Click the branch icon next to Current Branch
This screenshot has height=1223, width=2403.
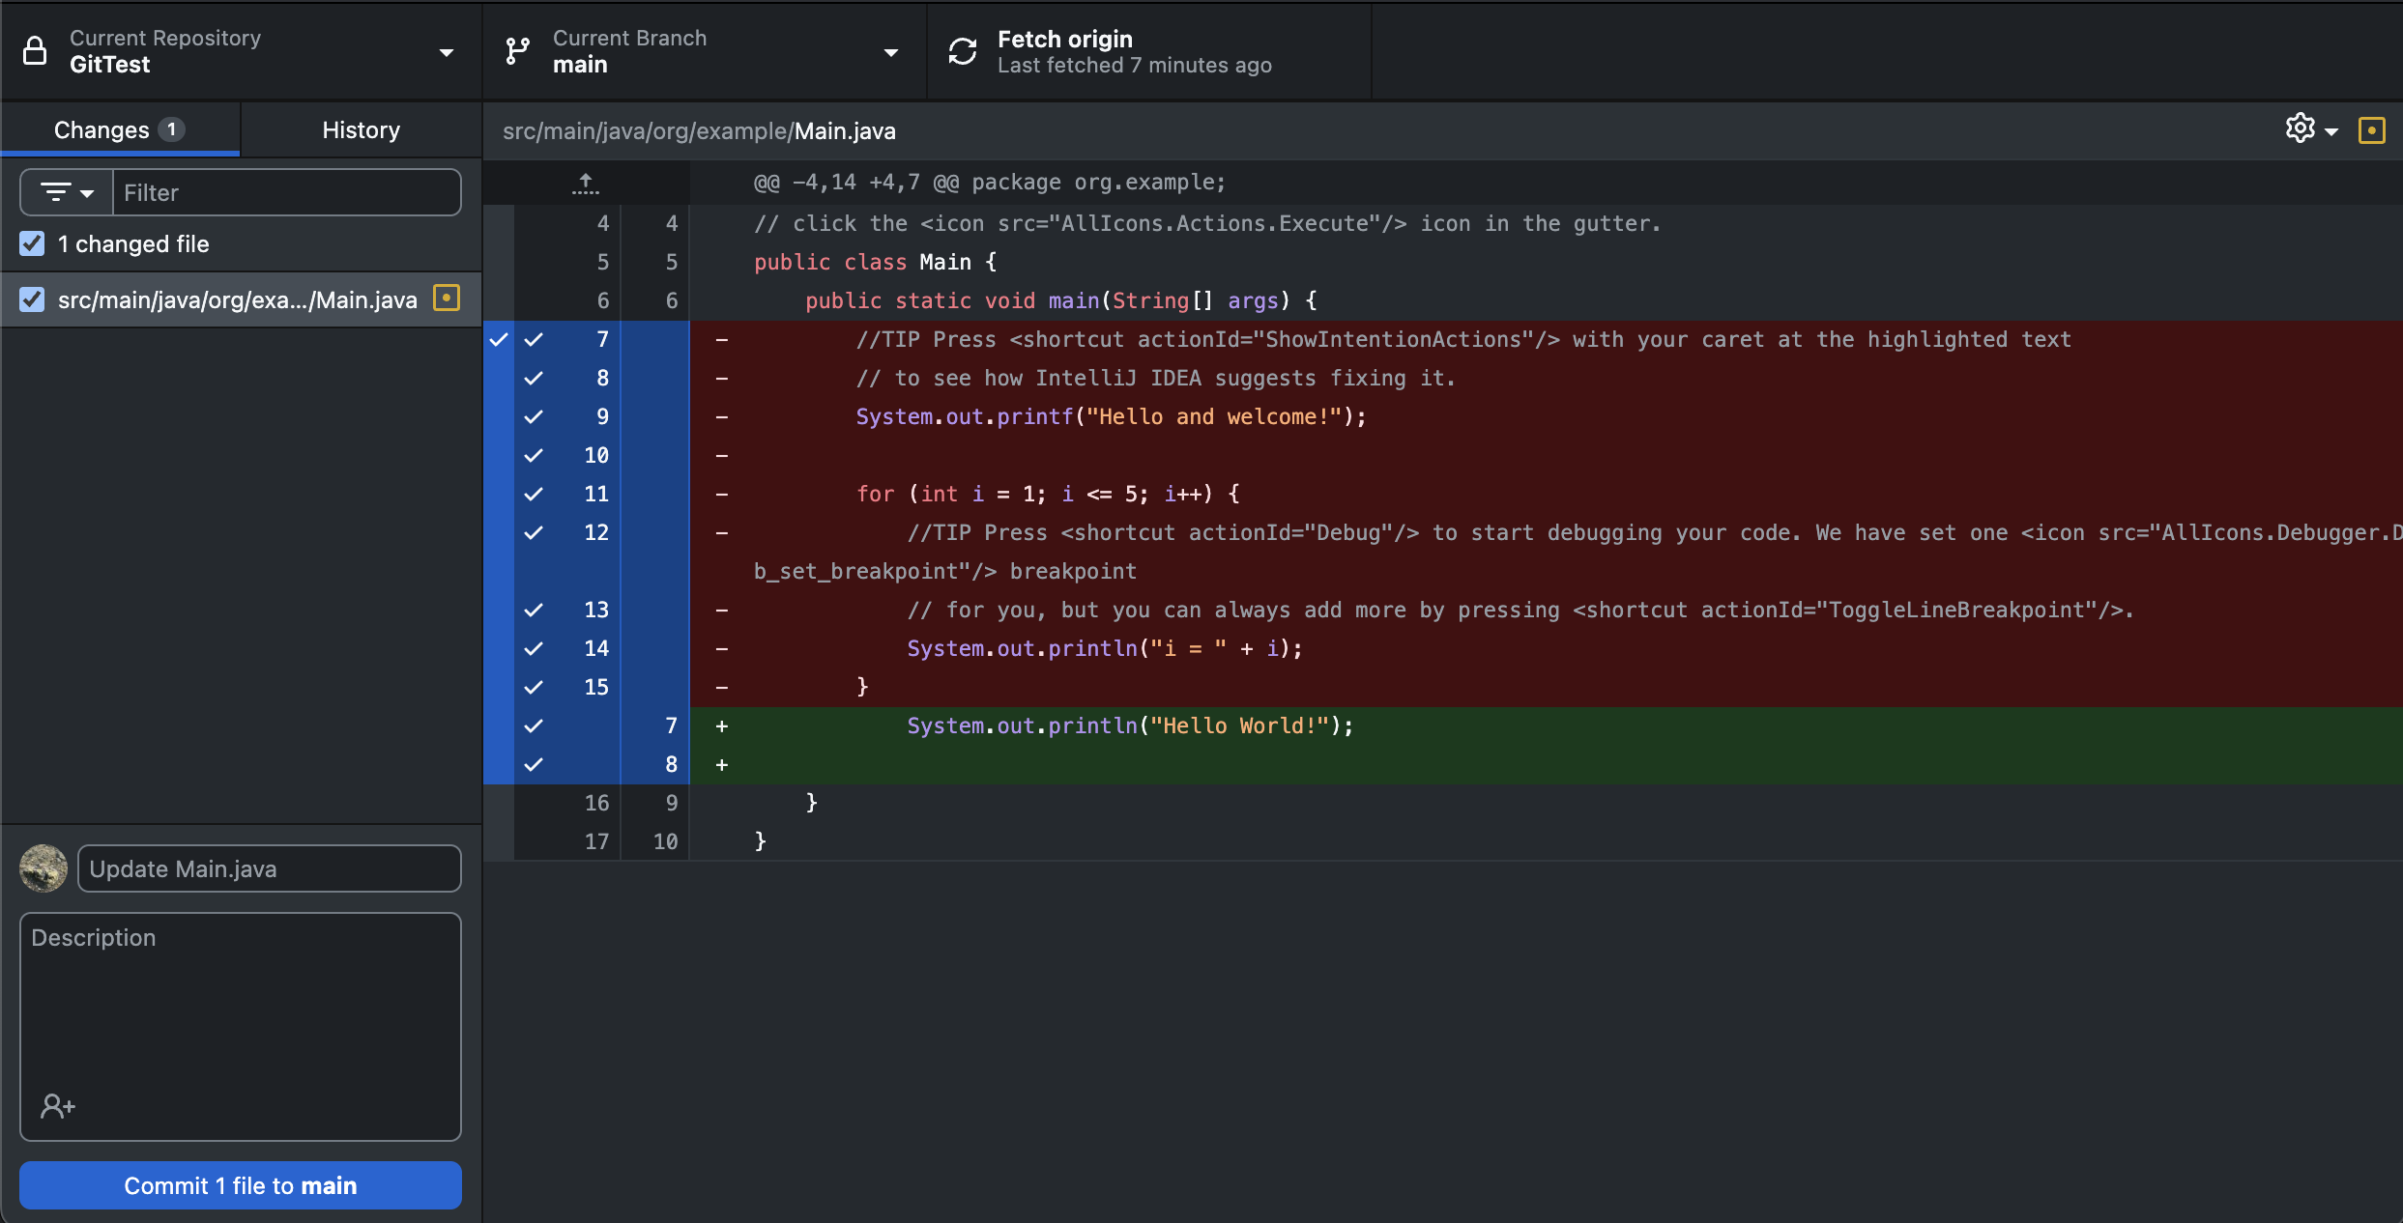[518, 51]
